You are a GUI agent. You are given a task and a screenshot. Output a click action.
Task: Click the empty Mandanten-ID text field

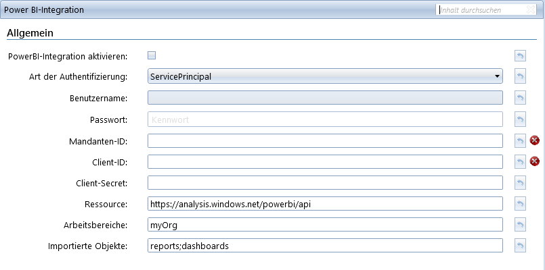pos(325,140)
